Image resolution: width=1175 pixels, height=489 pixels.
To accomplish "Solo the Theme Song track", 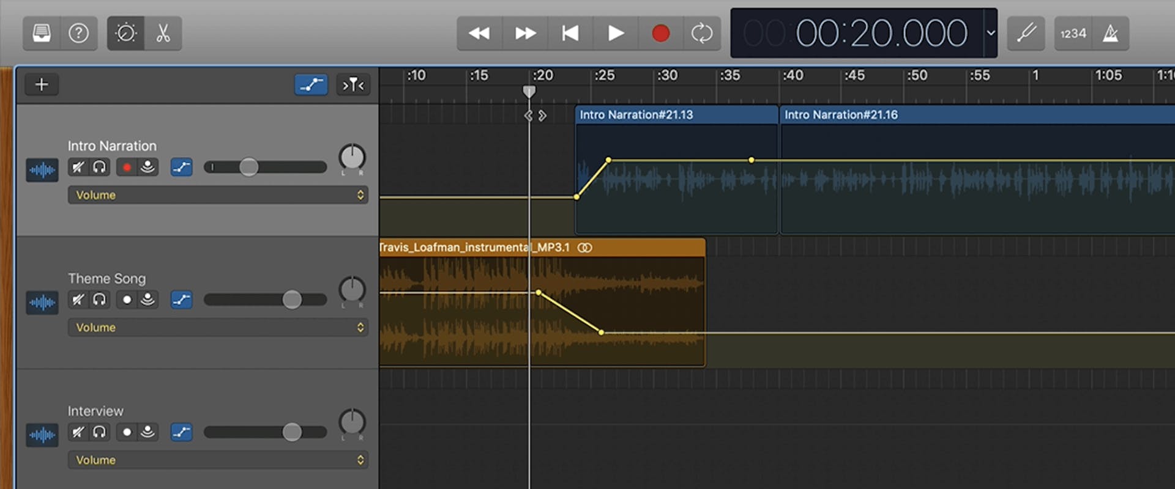I will (x=99, y=300).
